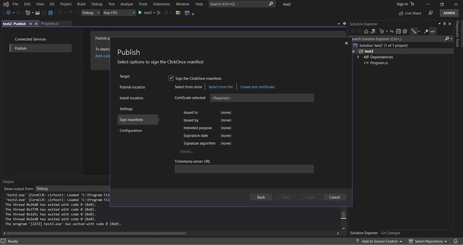This screenshot has height=245, width=463.
Task: Click the Certificate selected Required field
Action: [261, 98]
